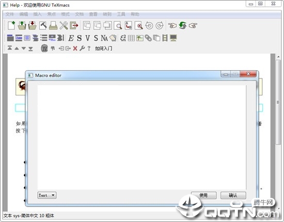The image size is (284, 222).
Task: Reload the help page with green arrows
Action: click(x=183, y=25)
